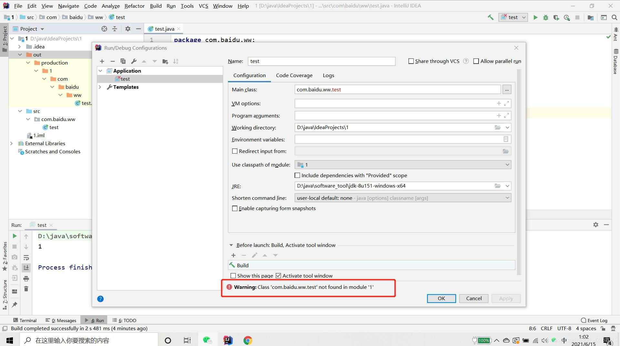This screenshot has width=620, height=346.
Task: Add a Before launch task
Action: pos(233,255)
